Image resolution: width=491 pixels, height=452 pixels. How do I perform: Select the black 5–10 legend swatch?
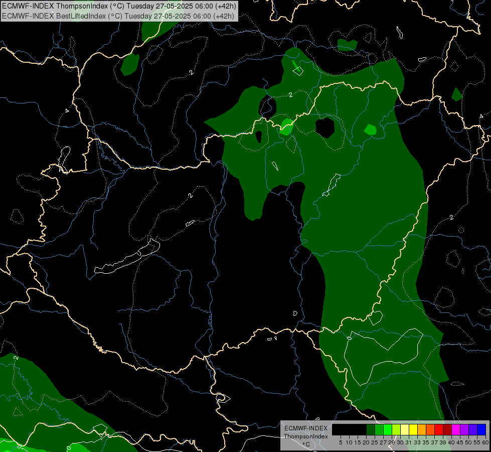click(x=345, y=429)
